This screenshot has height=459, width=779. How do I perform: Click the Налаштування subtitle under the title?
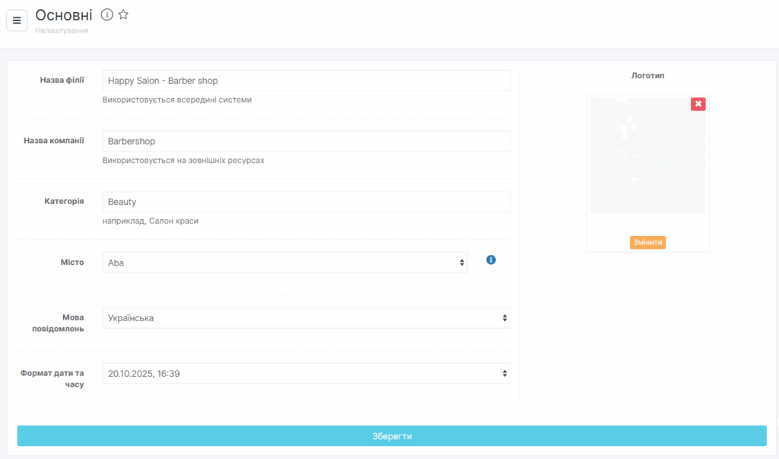tap(62, 30)
